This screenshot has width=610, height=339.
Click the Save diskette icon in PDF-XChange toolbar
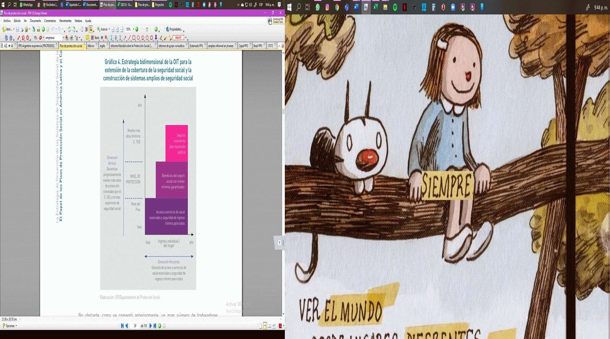coord(17,29)
